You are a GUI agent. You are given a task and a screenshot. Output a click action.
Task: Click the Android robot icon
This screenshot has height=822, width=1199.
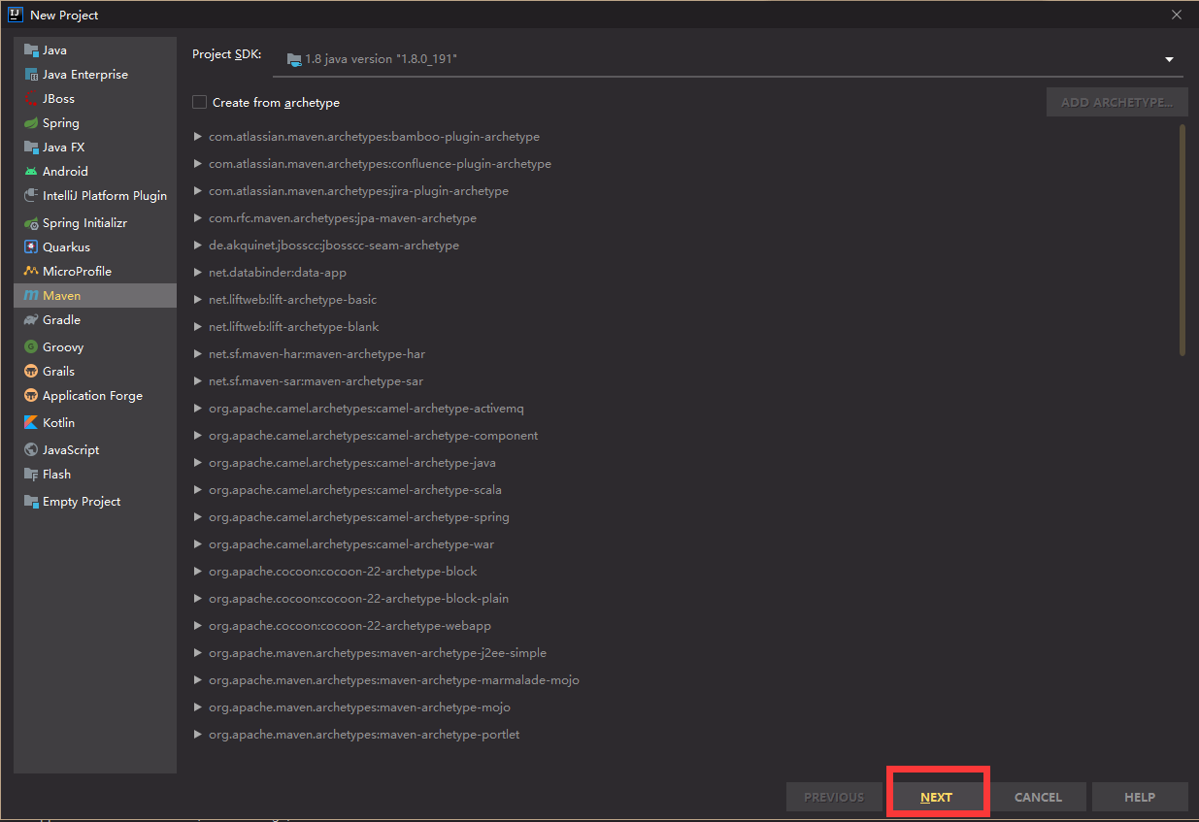pyautogui.click(x=31, y=172)
